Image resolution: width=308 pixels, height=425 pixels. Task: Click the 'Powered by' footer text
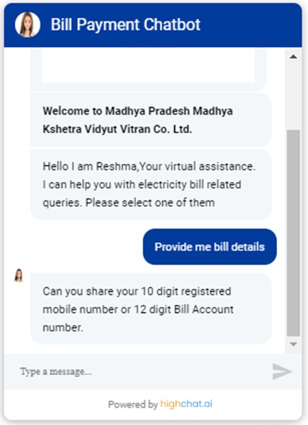[133, 404]
